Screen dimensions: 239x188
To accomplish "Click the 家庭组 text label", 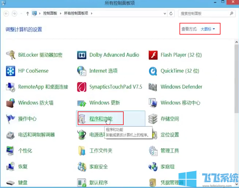I will [167, 167].
